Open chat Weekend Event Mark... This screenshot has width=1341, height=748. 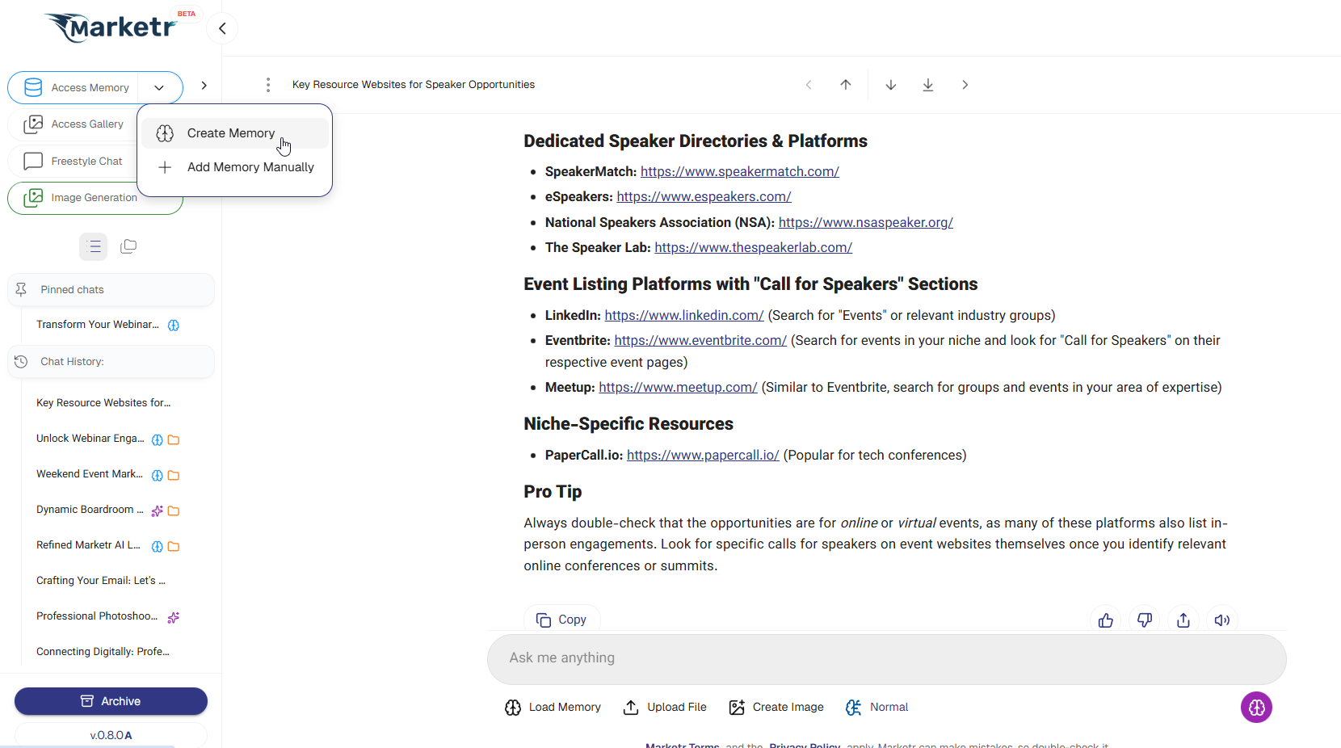click(x=90, y=474)
